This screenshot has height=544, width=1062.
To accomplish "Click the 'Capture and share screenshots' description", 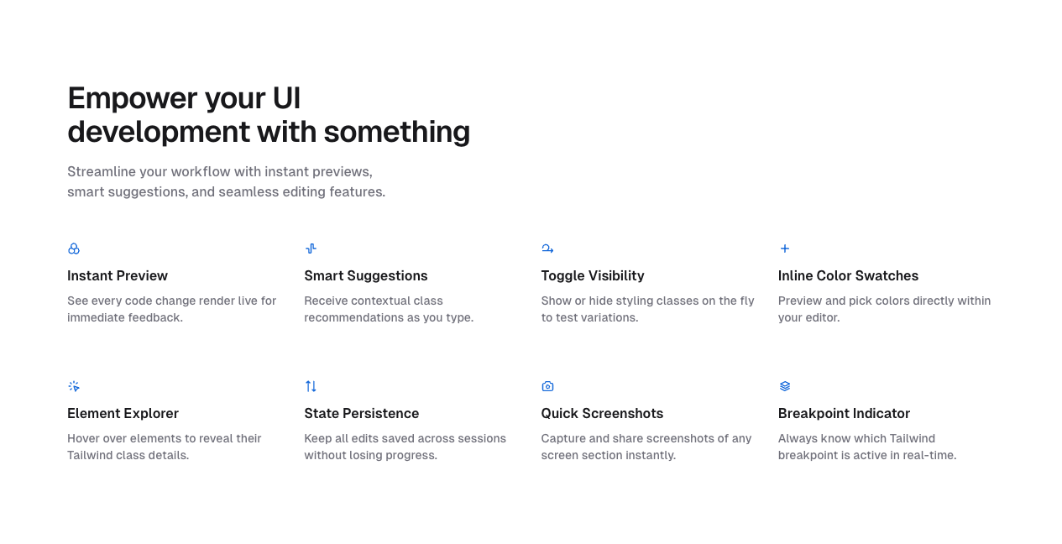I will coord(646,447).
